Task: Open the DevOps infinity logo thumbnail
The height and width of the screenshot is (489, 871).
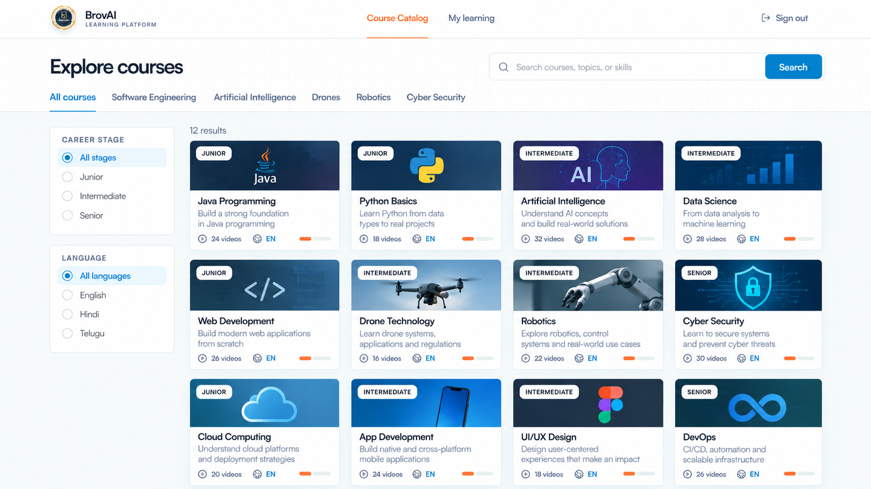Action: 748,403
